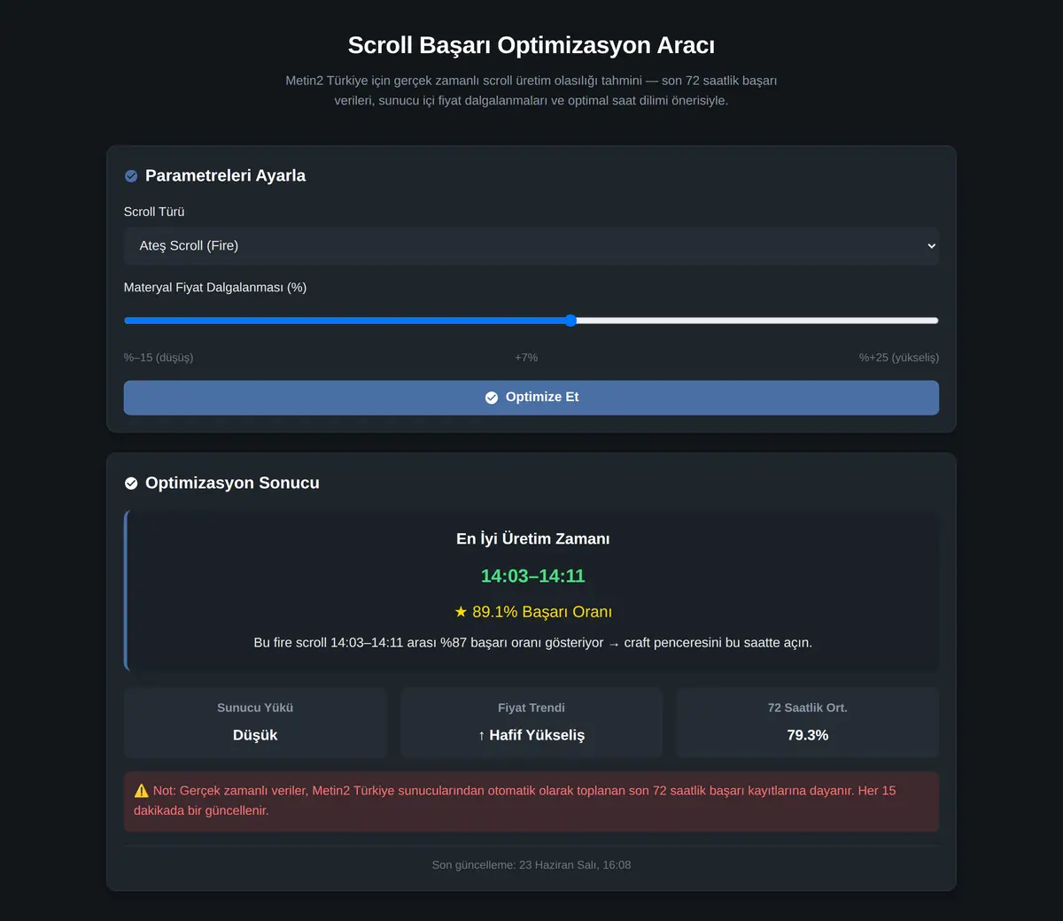This screenshot has height=921, width=1063.
Task: Click the Materyal Fiyat Dalgalanması (%) label
Action: tap(215, 287)
